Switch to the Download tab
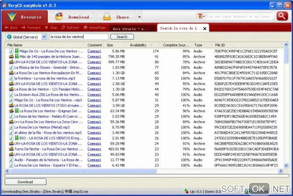This screenshot has height=196, width=293. [72, 17]
